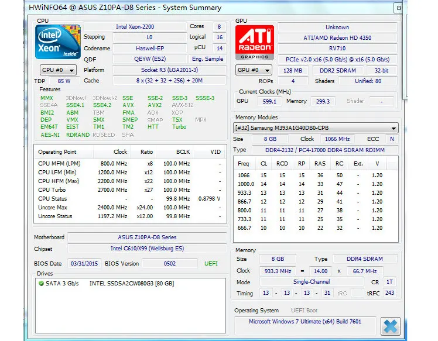Click the RDRAND feature label
438x341 pixels.
[78, 135]
